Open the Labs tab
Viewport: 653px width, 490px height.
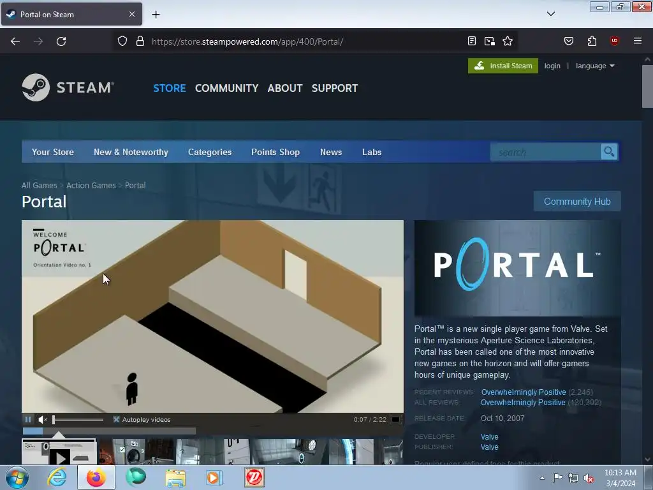point(372,152)
